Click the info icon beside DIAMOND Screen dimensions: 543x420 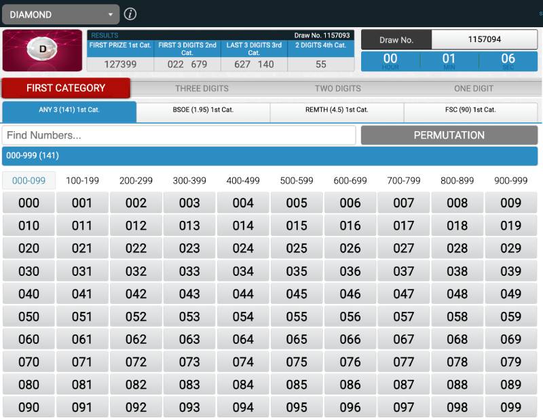tap(130, 14)
